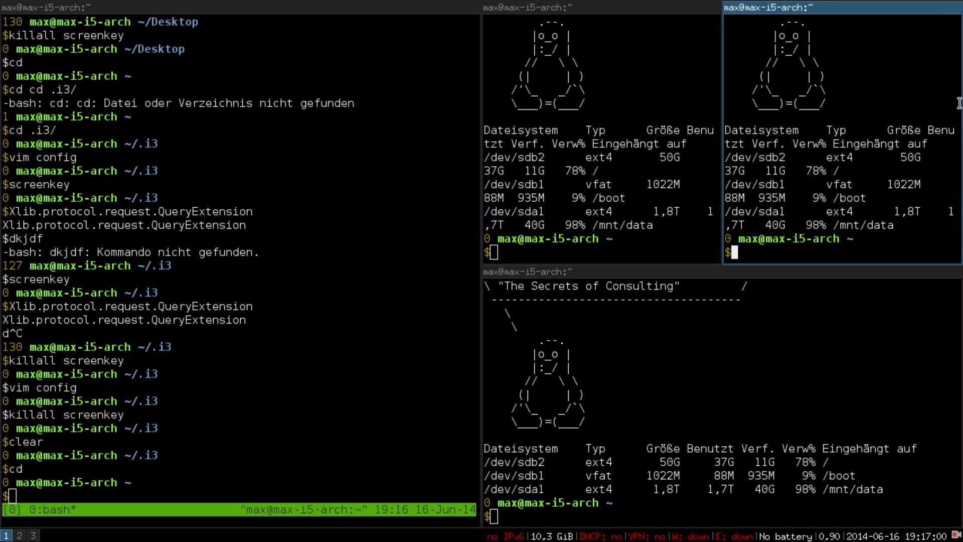
Task: Focus the bottom-right terminal title bar
Action: click(x=722, y=272)
